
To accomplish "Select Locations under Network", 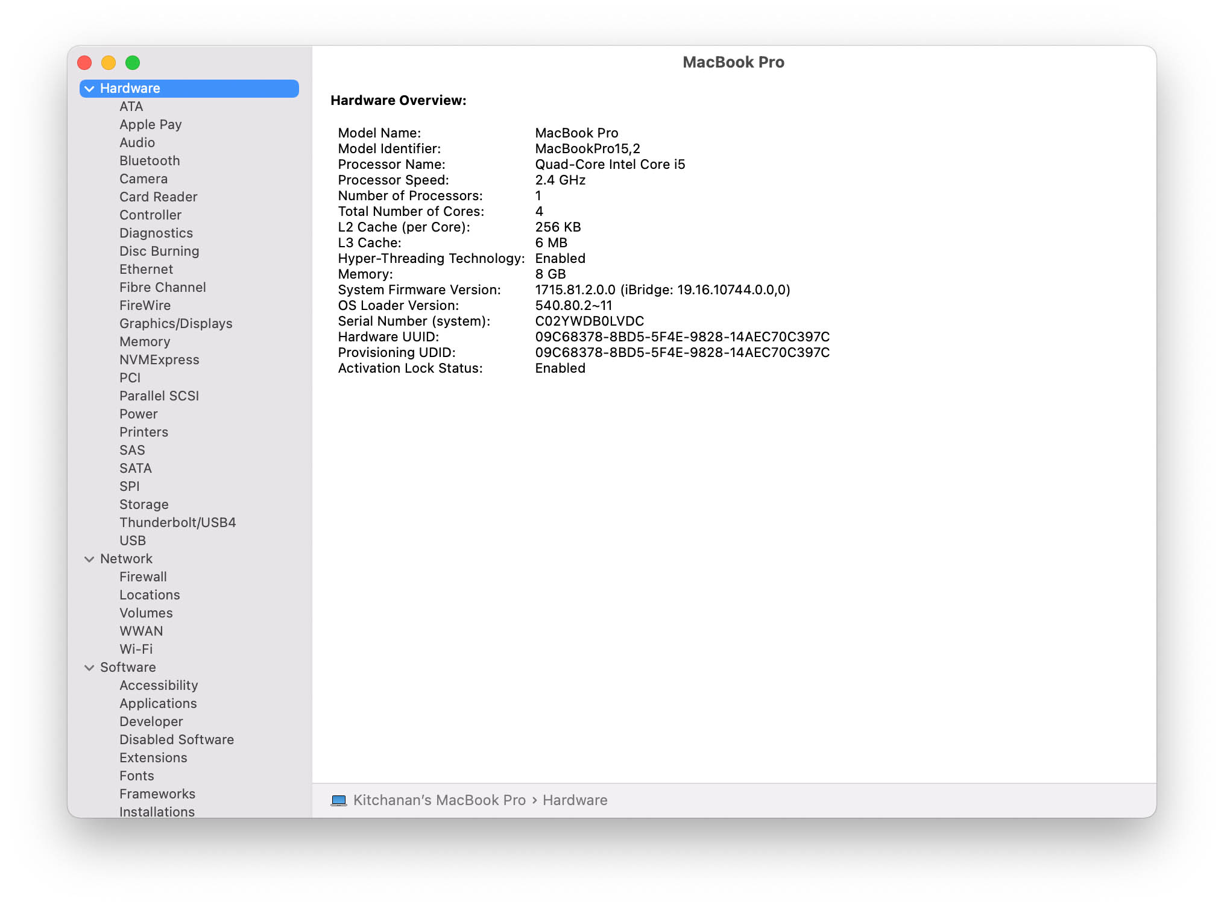I will 150,595.
